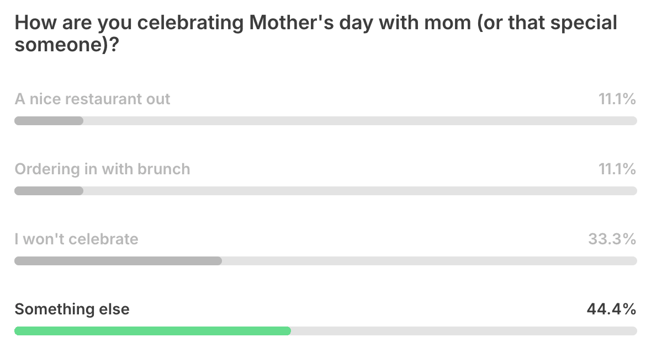
Task: Click empty track of Ordering in brunch bar
Action: [x=360, y=191]
